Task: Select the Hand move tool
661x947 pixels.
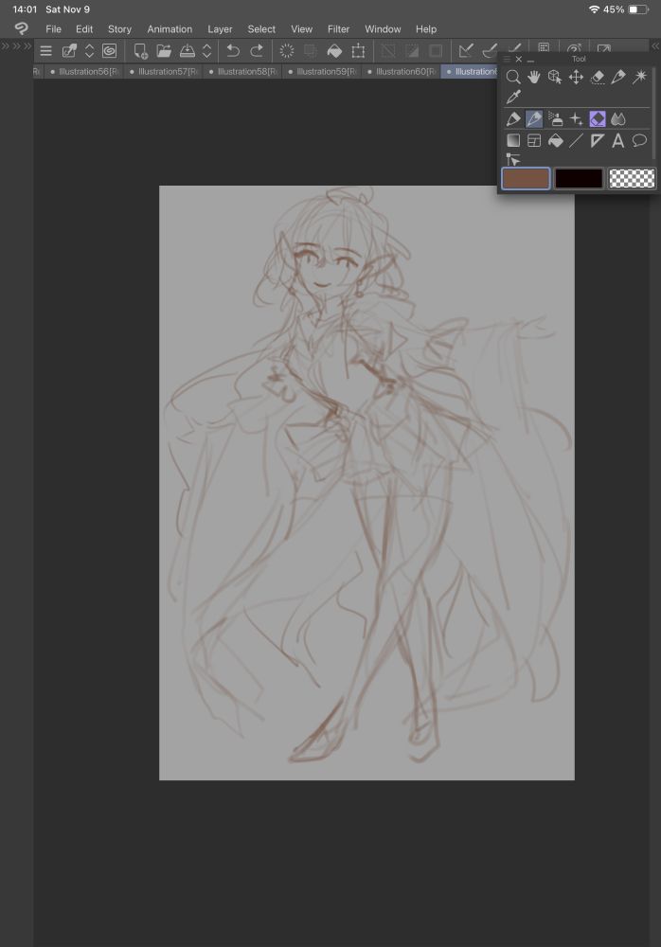Action: coord(533,77)
